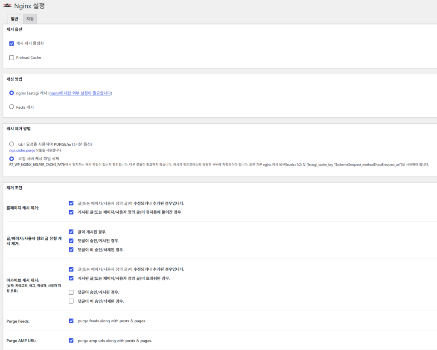
Task: Toggle the Purge Feeds checkbox
Action: (71, 321)
